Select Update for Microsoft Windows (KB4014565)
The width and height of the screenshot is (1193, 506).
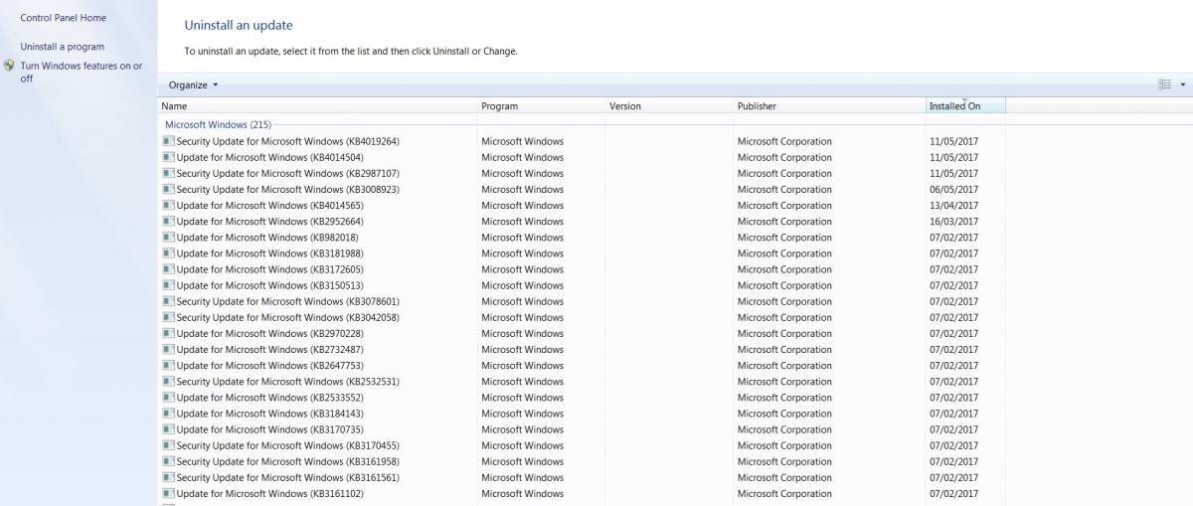tap(269, 205)
